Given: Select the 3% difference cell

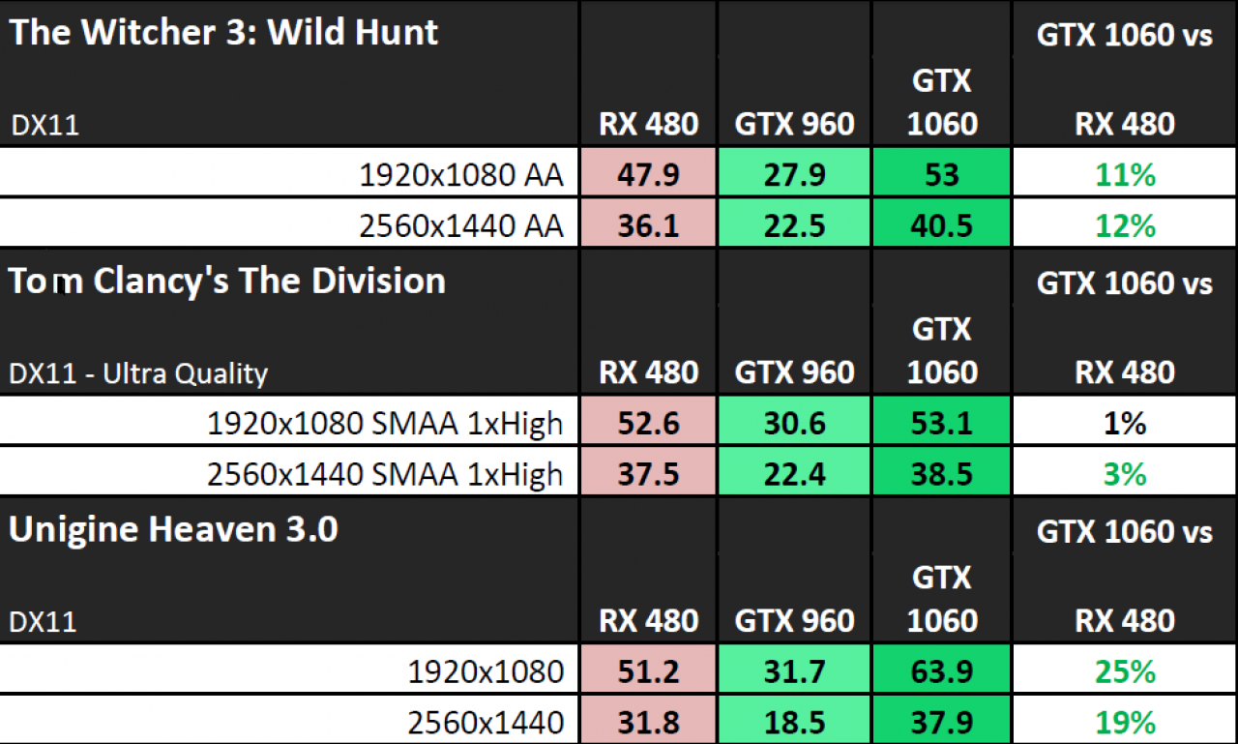Looking at the screenshot, I should click(x=1125, y=473).
